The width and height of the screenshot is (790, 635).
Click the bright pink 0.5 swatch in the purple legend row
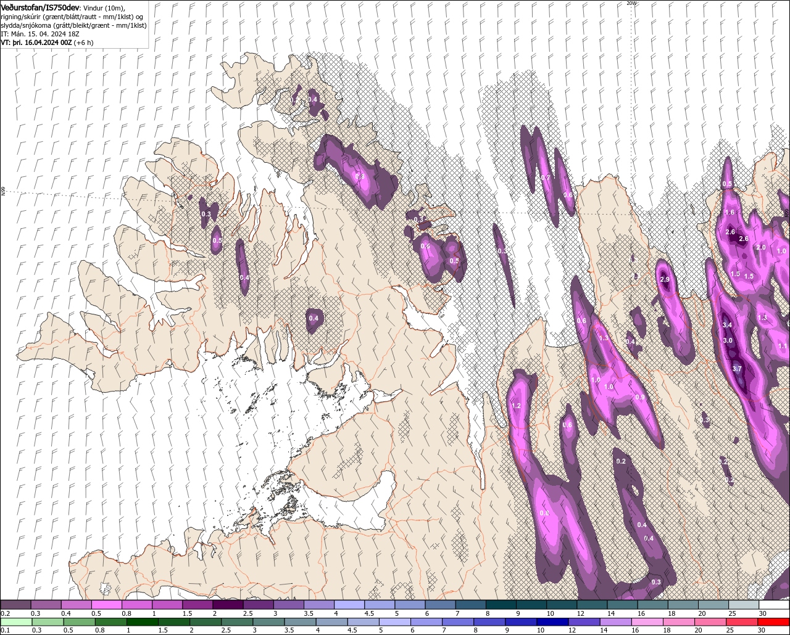pos(107,605)
